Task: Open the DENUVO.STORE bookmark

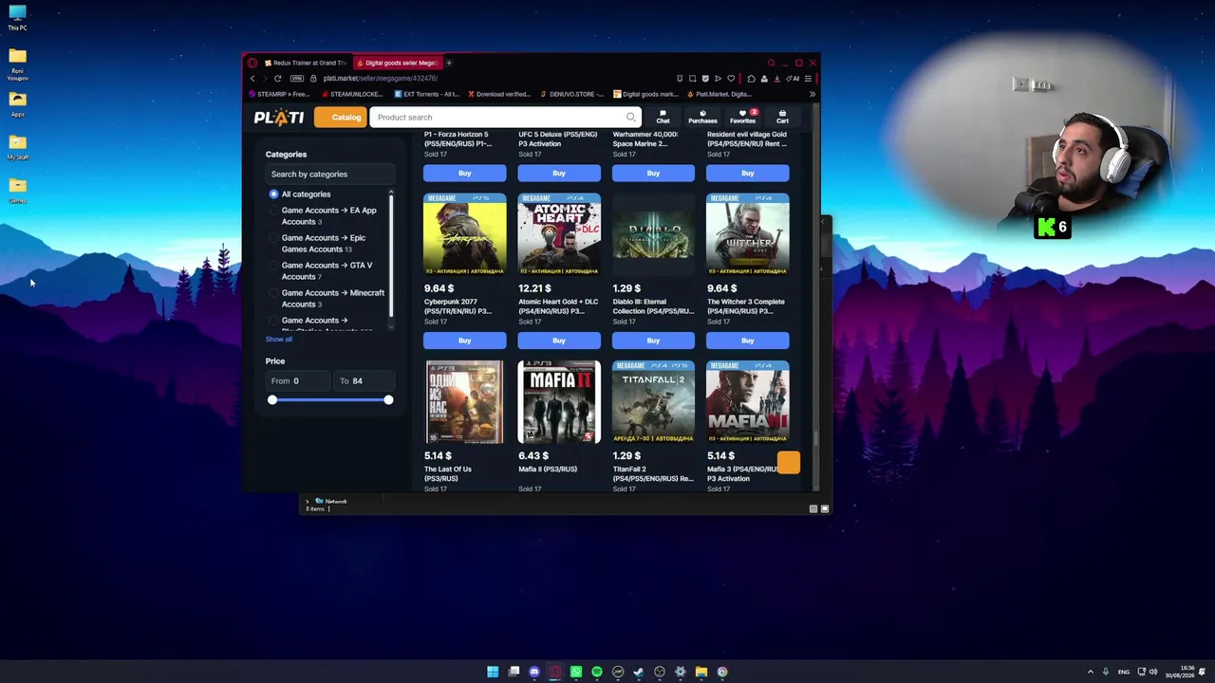Action: [x=571, y=94]
